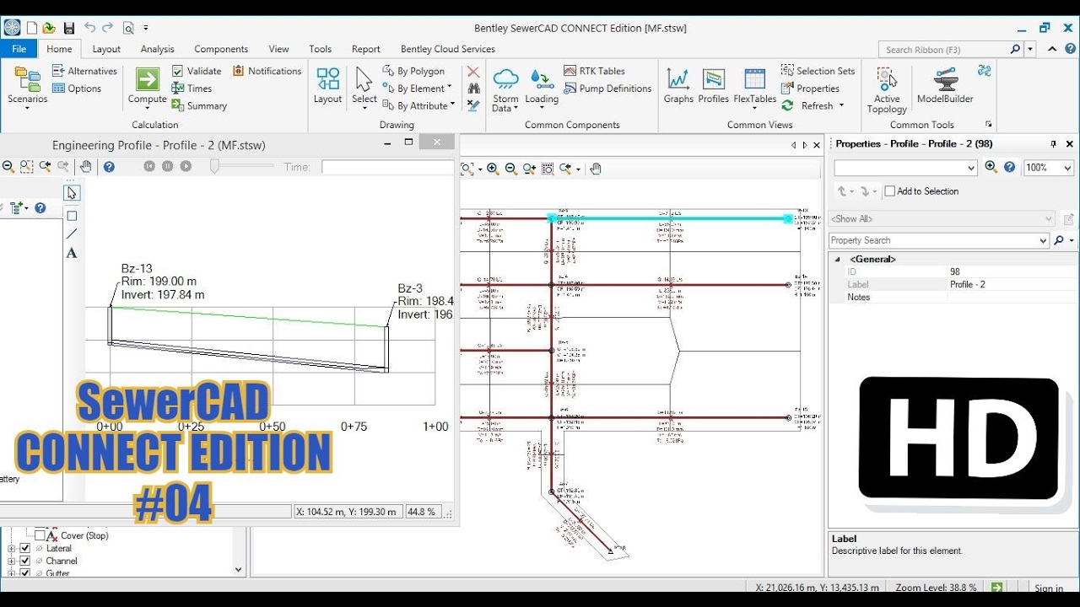This screenshot has height=607, width=1080.
Task: Open the Scenarios manager icon
Action: click(x=28, y=85)
